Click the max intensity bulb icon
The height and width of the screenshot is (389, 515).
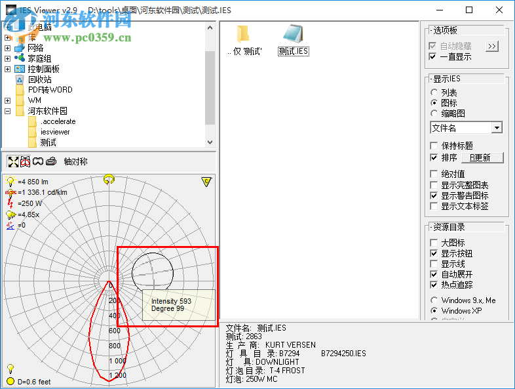(11, 192)
